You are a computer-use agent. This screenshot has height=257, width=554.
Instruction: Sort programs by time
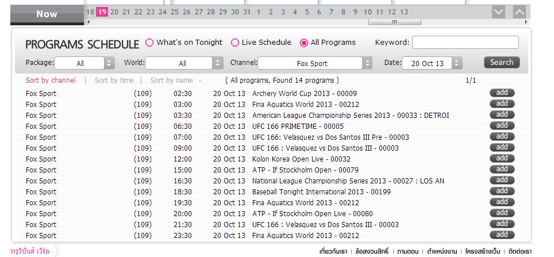point(114,80)
